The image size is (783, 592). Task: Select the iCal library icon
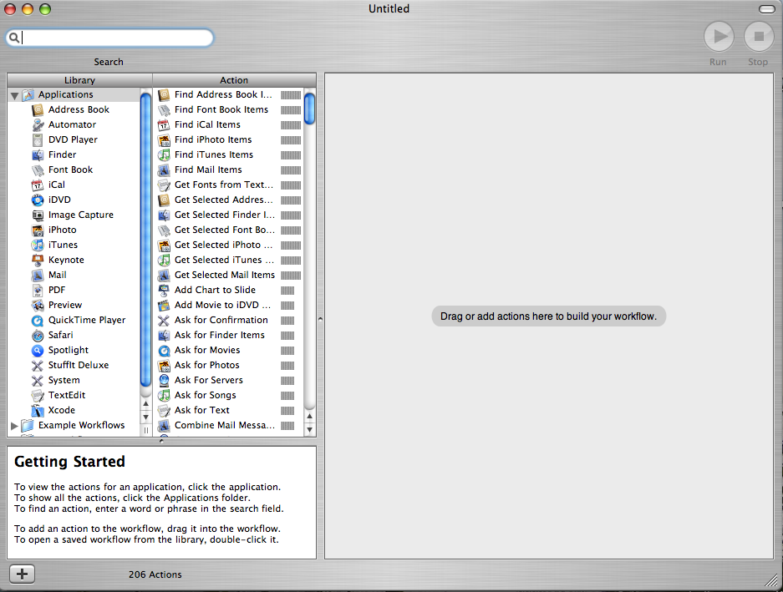(x=38, y=185)
